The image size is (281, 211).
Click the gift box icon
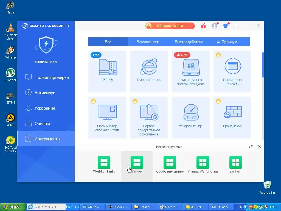203,26
